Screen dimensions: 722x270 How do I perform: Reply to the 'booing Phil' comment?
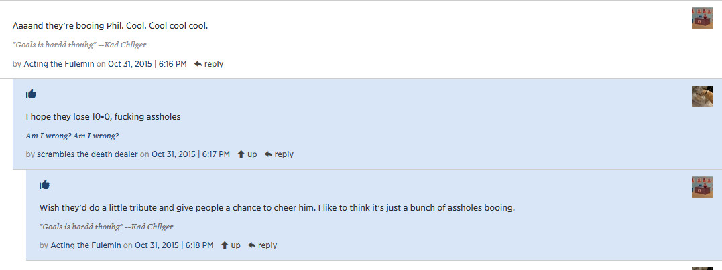(208, 64)
